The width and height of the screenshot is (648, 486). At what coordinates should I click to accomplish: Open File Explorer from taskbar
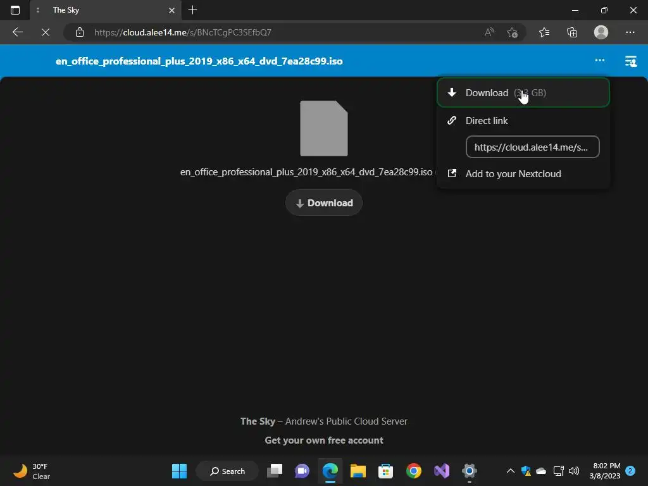[358, 471]
